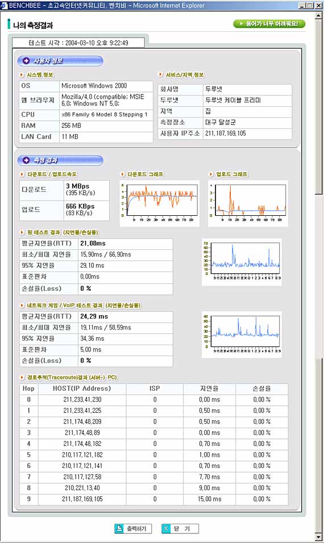324x543 pixels.
Task: Click the printer icon on 출력하기
Action: tap(119, 528)
